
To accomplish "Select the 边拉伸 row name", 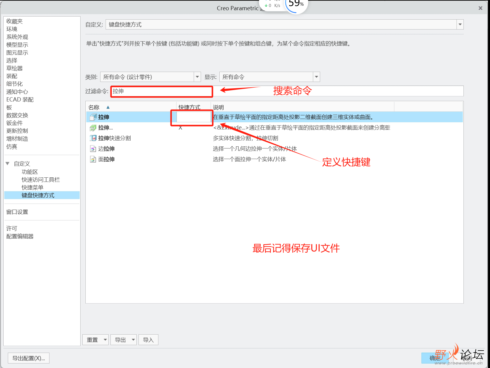I will pos(107,149).
